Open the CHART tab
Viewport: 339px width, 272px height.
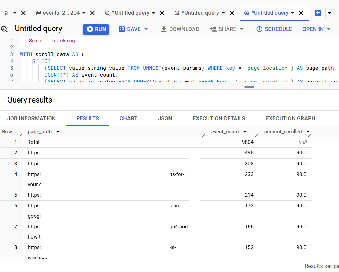pos(128,119)
